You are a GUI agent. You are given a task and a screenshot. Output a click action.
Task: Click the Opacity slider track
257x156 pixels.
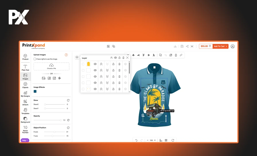(x=47, y=120)
